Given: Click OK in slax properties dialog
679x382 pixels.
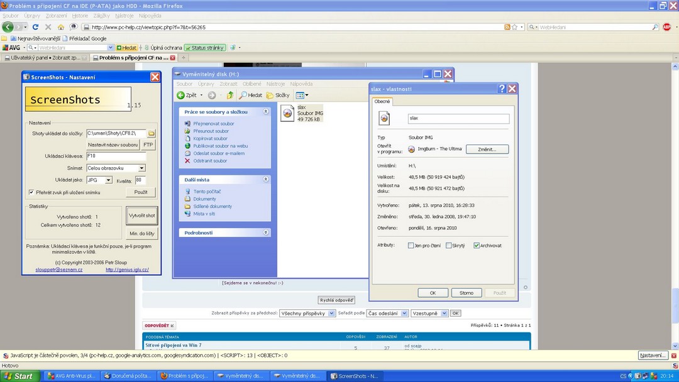Looking at the screenshot, I should [x=433, y=293].
